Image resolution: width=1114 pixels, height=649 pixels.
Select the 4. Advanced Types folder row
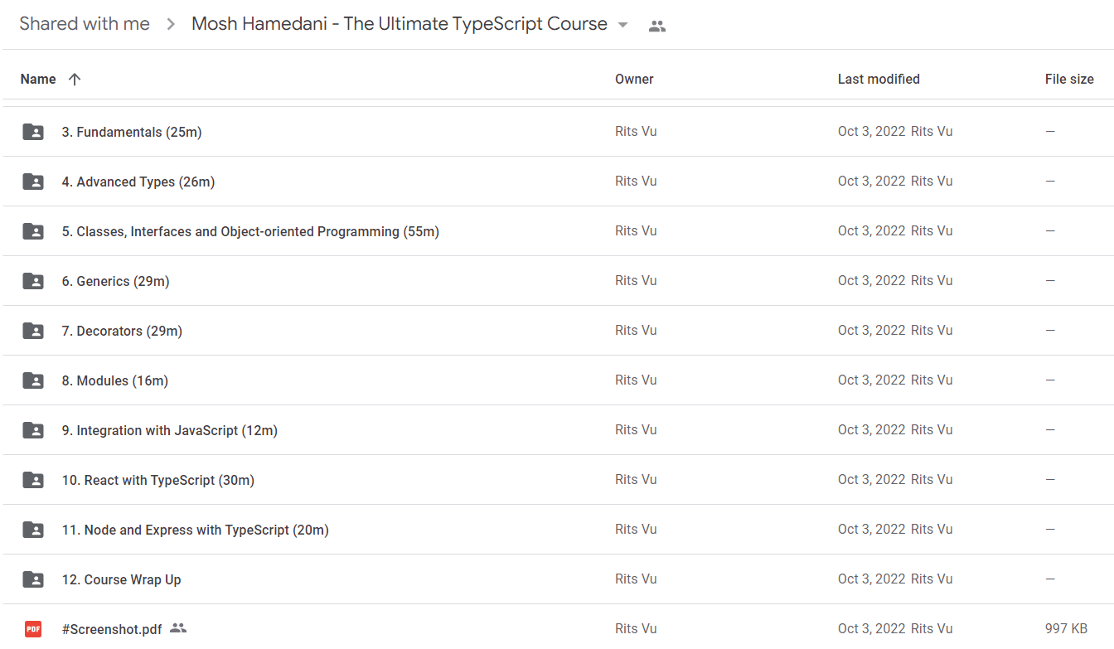pyautogui.click(x=557, y=182)
